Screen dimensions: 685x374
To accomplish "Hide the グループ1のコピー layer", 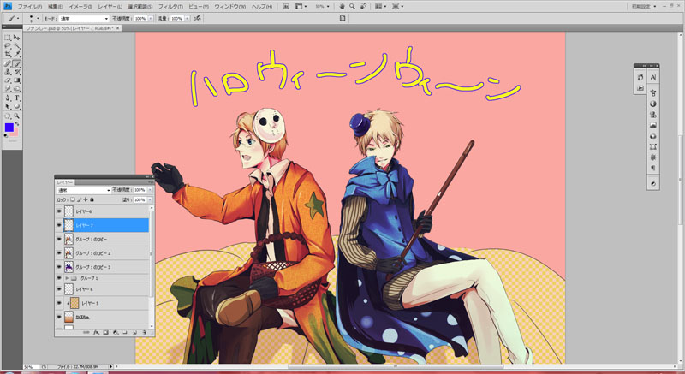I will (59, 239).
